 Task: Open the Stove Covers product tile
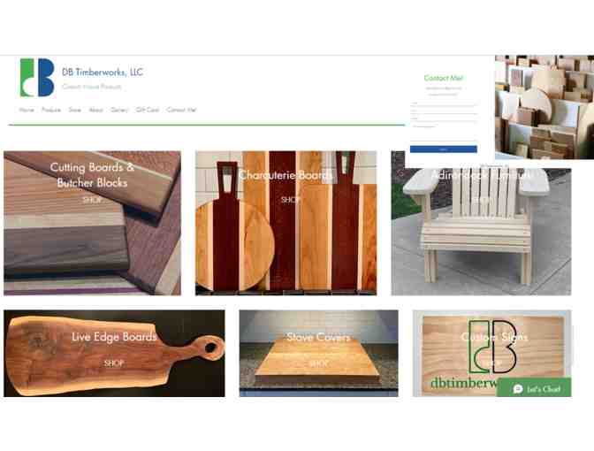tap(318, 353)
